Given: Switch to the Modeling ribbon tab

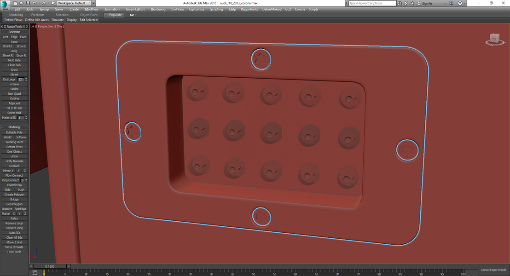Looking at the screenshot, I should 16,15.
